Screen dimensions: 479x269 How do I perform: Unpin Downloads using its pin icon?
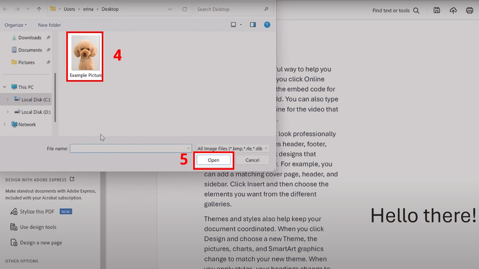(48, 37)
